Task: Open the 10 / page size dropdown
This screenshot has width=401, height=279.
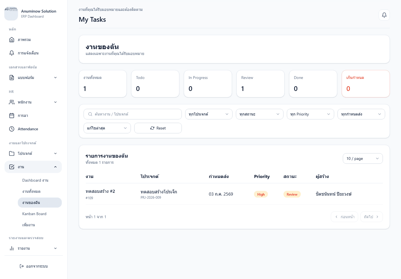Action: (363, 158)
